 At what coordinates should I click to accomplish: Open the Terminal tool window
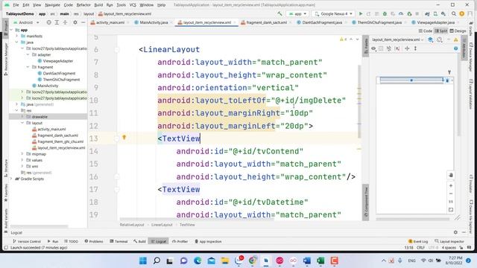pos(119,241)
